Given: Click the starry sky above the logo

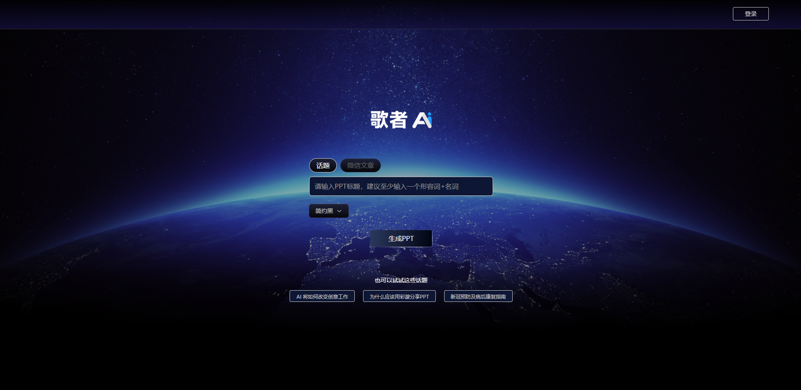Looking at the screenshot, I should [401, 67].
